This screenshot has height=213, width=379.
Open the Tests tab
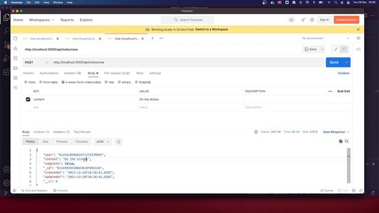(140, 73)
